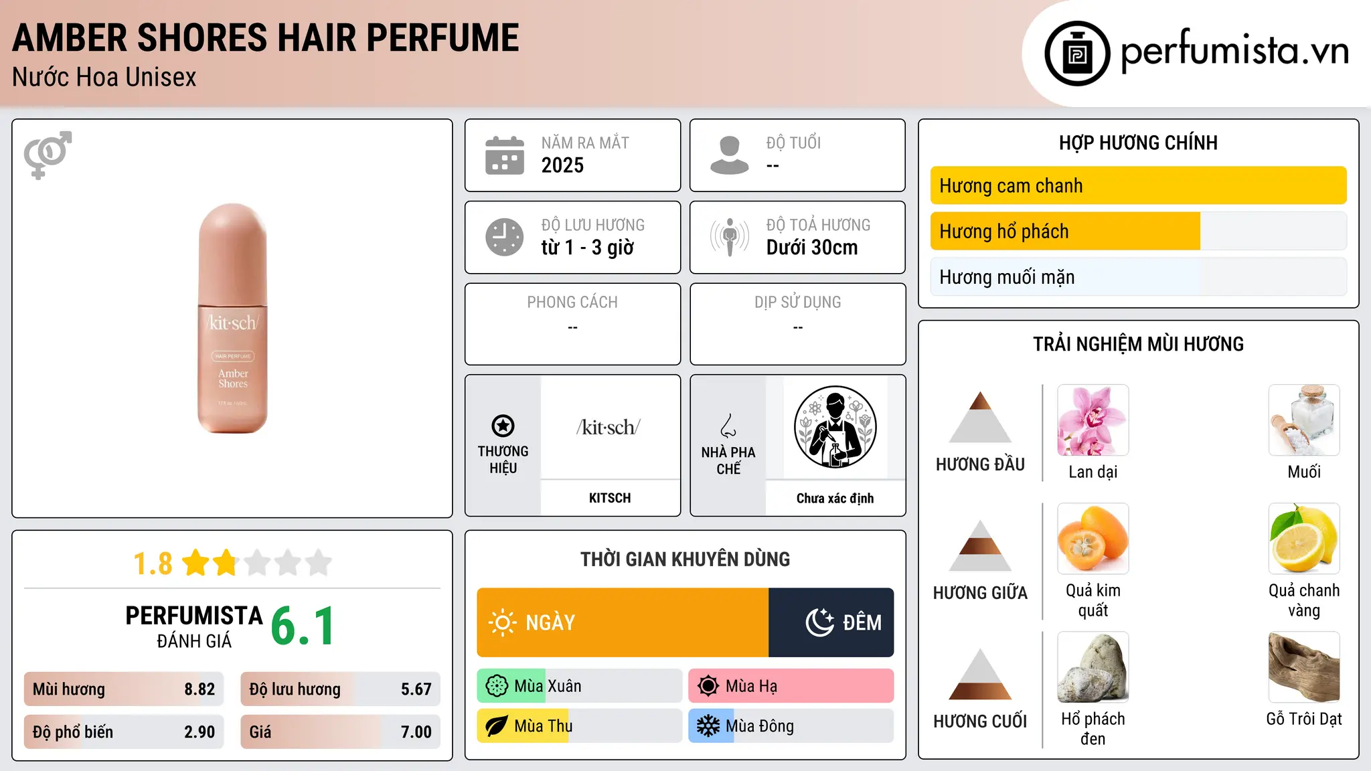Click the 'từ 1 - 3 giờ' longevity value
Image resolution: width=1371 pixels, height=771 pixels.
click(588, 248)
